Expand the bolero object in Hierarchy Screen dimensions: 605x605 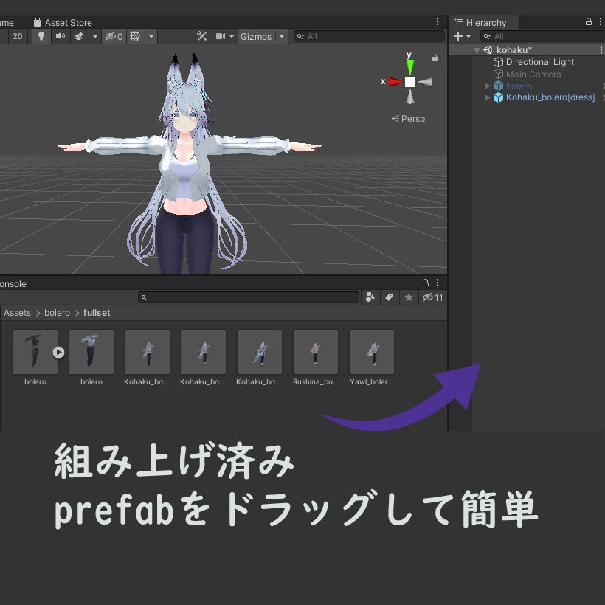tap(488, 86)
